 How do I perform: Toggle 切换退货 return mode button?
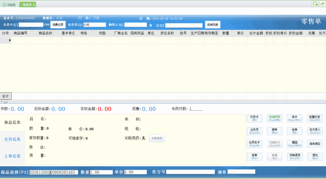[x=294, y=156]
